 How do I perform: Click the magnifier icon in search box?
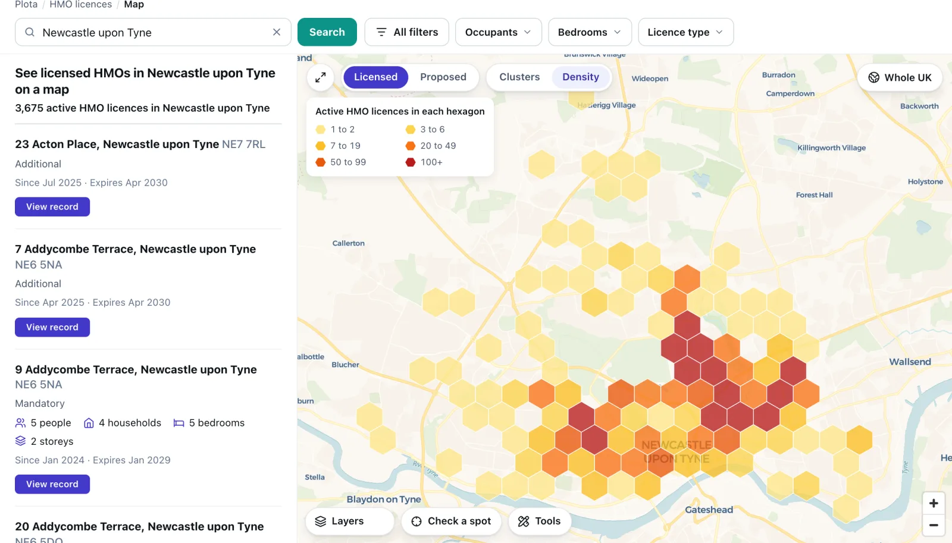30,32
